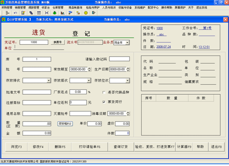Image resolution: width=229 pixels, height=166 pixels.
Task: Click the blue flag toolbar icon
Action: click(x=70, y=13)
